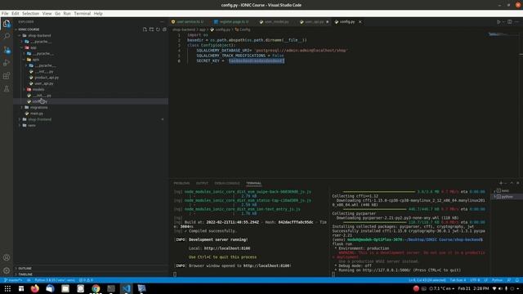Click the git branch master status item
Image resolution: width=523 pixels, height=294 pixels.
(13, 280)
